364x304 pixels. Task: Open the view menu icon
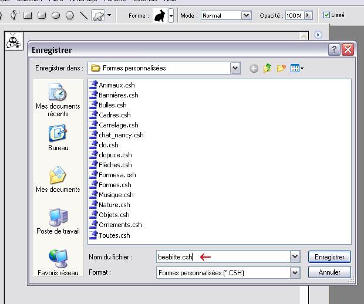[x=296, y=68]
